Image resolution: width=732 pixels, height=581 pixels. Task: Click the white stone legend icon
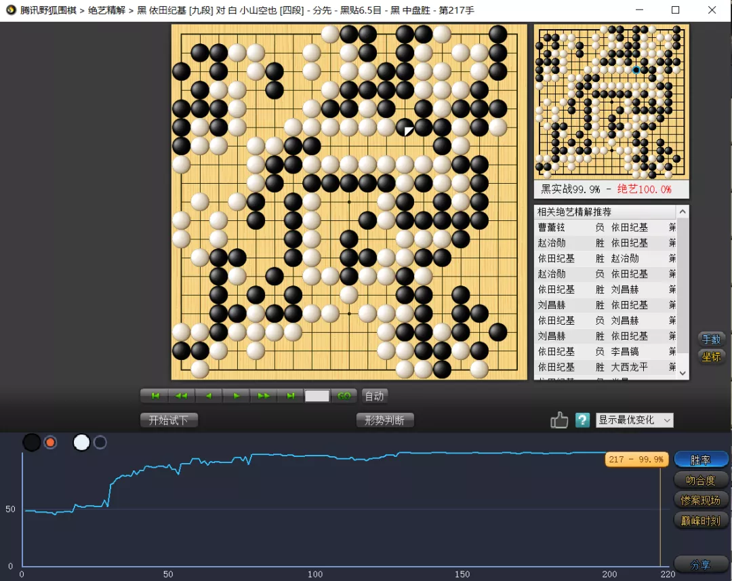click(x=82, y=442)
